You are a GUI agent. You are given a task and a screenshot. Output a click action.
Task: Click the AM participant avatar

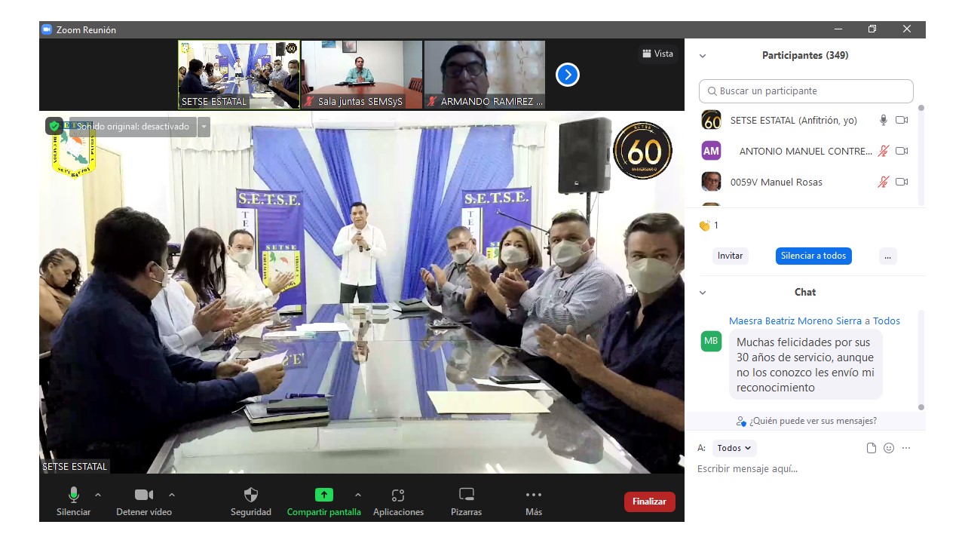711,151
